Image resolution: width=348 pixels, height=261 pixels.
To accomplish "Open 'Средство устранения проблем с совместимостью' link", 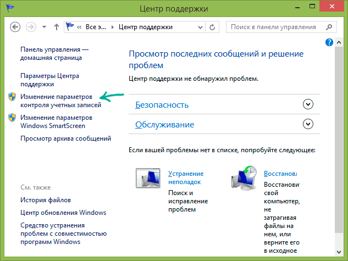I will click(63, 234).
